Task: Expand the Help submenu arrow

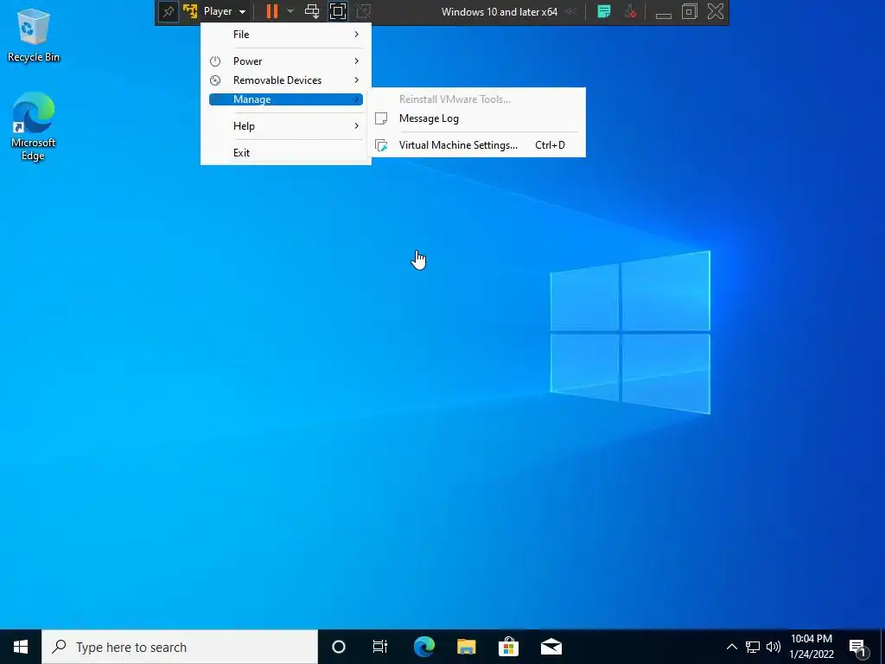Action: click(x=356, y=126)
